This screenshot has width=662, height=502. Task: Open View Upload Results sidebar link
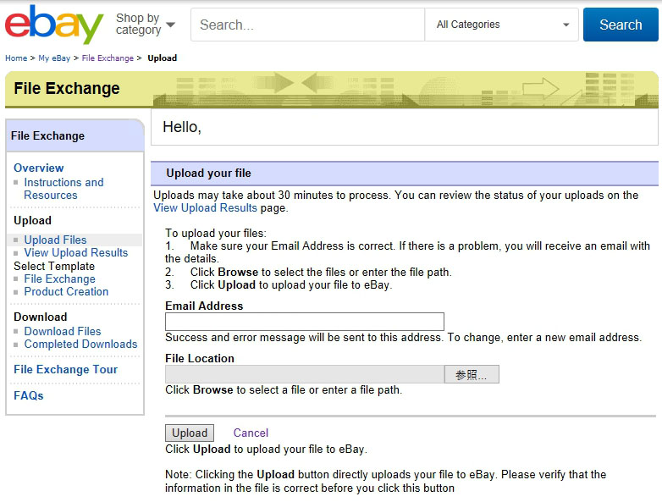tap(75, 252)
